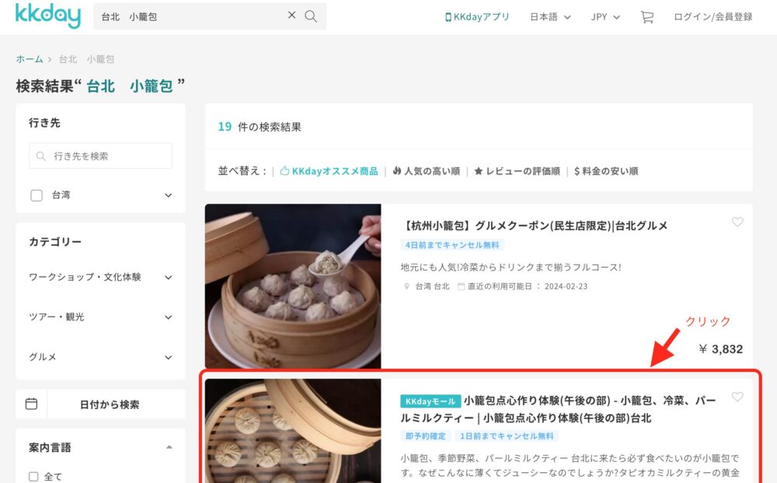Screen dimensions: 777x483
Task: Go to ホーム breadcrumb link
Action: tap(30, 59)
